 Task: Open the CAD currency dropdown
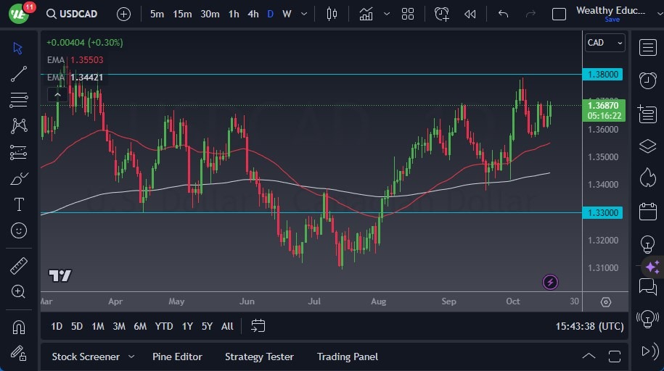click(604, 43)
